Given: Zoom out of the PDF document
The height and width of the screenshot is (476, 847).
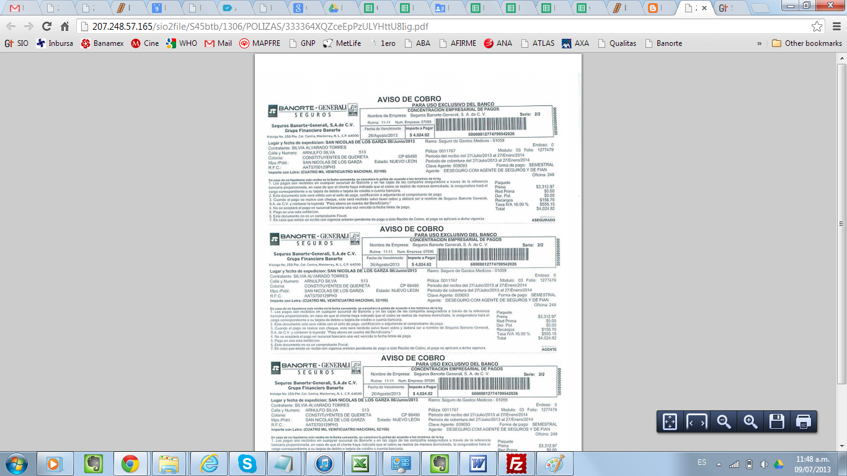Looking at the screenshot, I should 724,422.
